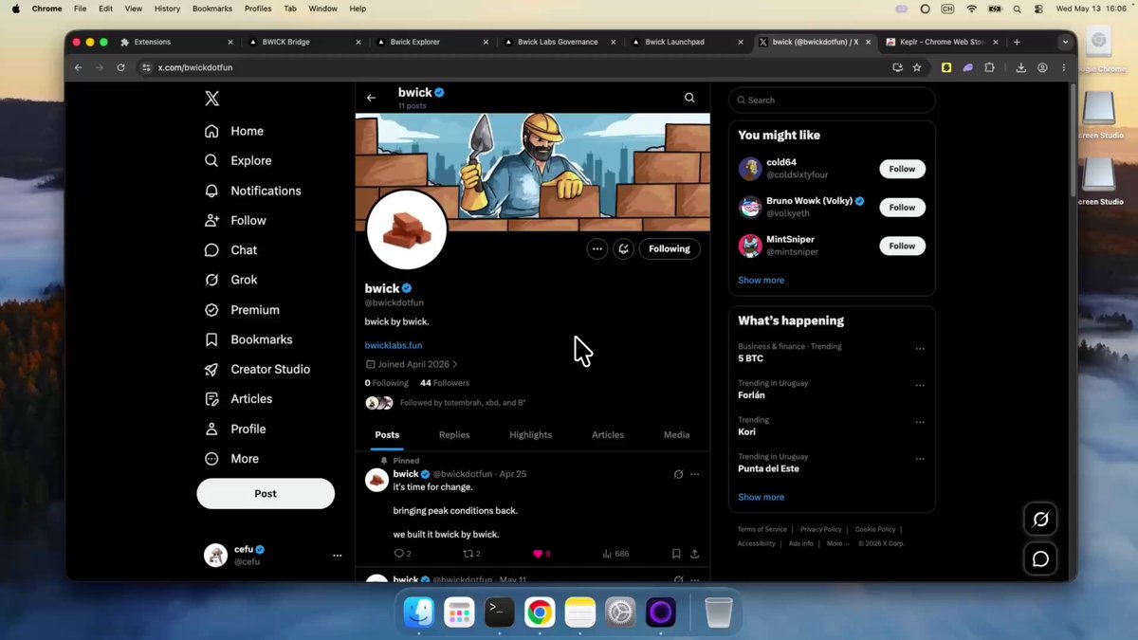Switch to the BWICK Bridge browser tab
Screen dimensions: 1138x640
[303, 42]
